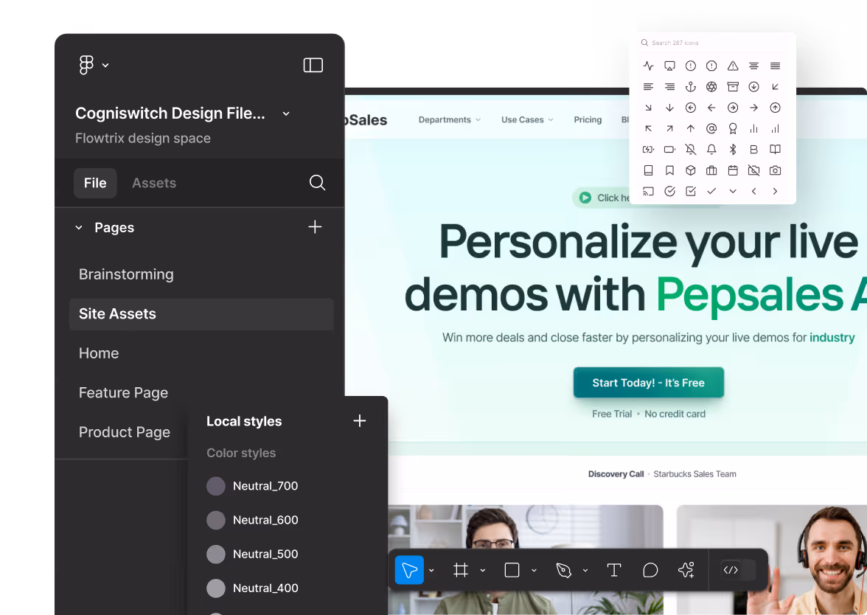Open the Move tool options chevron

coord(431,570)
